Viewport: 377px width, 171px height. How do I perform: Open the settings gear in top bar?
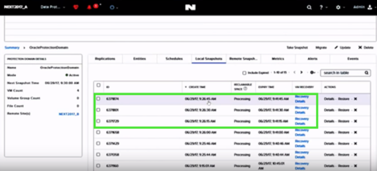point(338,8)
